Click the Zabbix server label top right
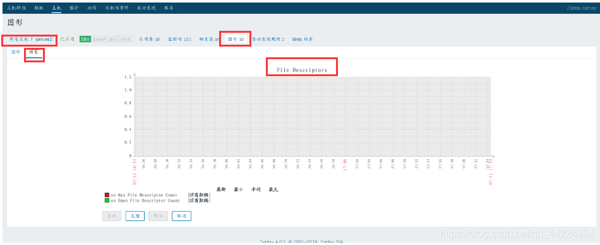 click(581, 8)
